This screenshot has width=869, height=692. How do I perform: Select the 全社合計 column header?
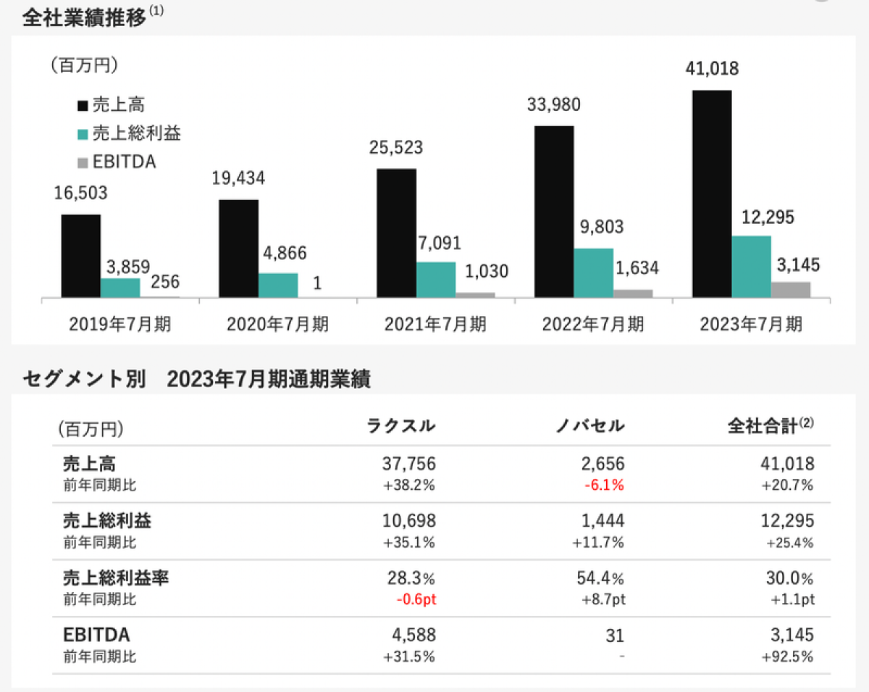[770, 426]
